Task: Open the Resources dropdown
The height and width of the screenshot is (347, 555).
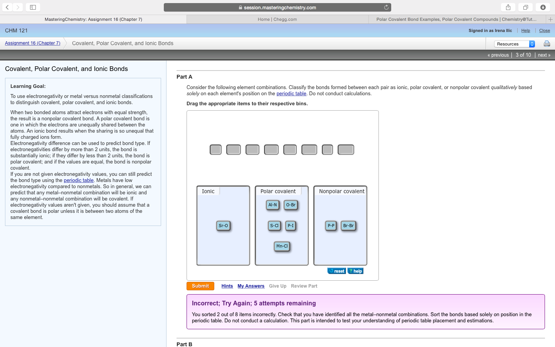Action: pos(514,44)
